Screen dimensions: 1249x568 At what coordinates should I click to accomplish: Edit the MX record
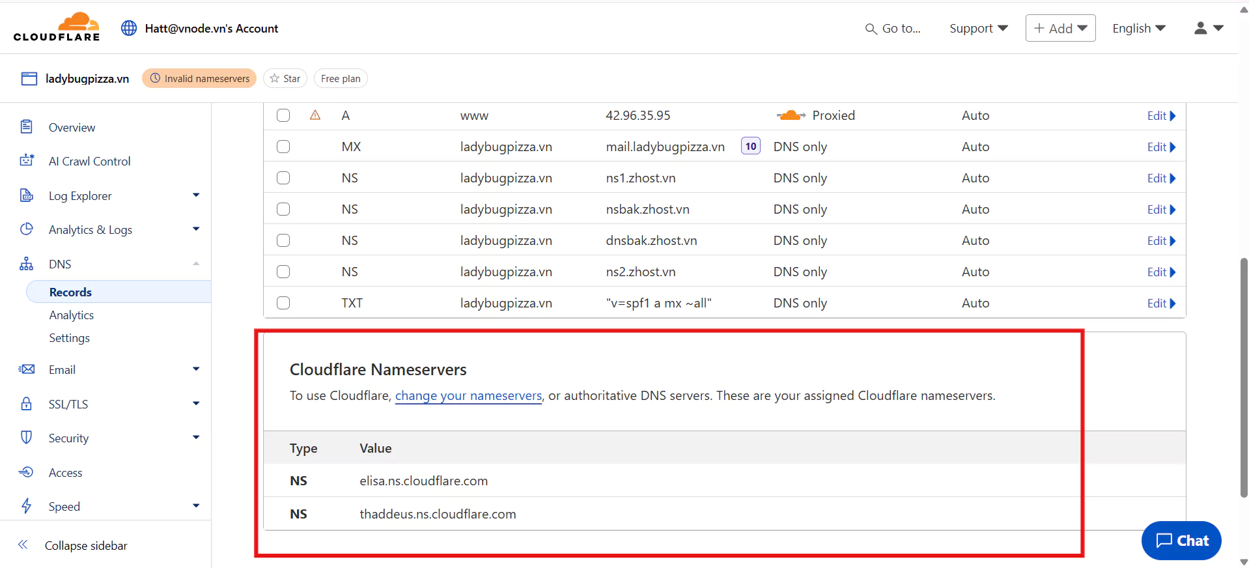1161,147
